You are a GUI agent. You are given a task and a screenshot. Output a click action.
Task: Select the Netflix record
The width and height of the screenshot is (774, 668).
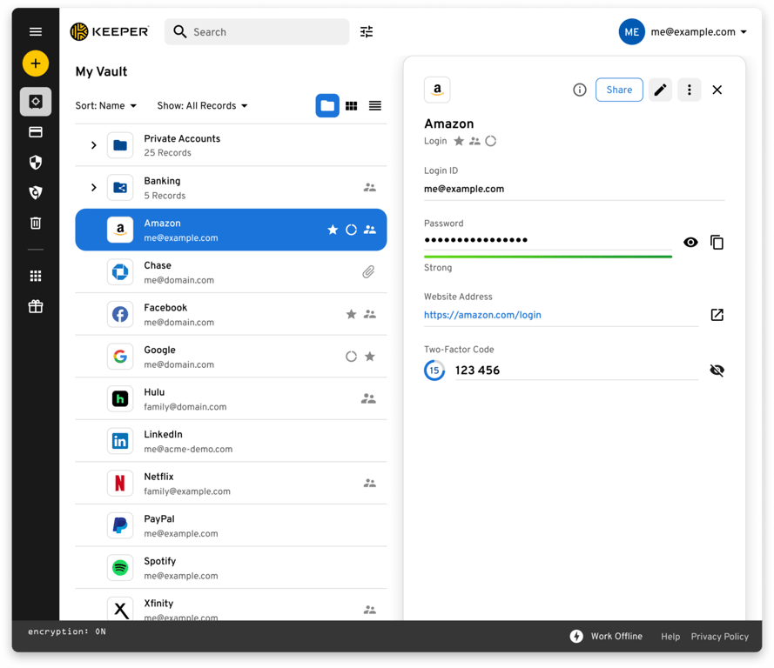[x=231, y=483]
